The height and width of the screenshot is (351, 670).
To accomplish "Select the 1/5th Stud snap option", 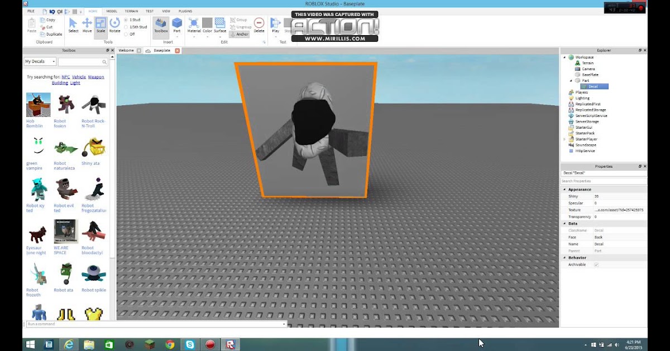I will pyautogui.click(x=136, y=27).
